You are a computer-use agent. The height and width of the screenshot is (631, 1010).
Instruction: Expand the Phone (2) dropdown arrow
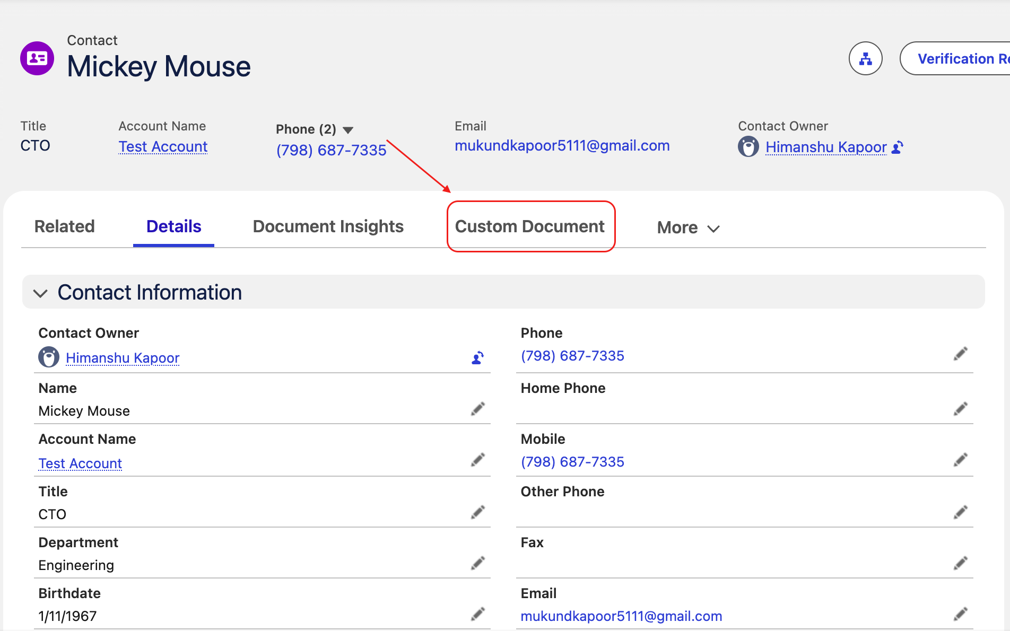pyautogui.click(x=348, y=130)
